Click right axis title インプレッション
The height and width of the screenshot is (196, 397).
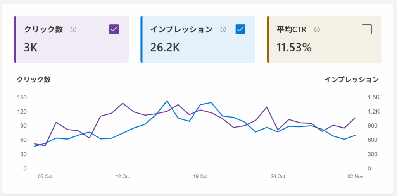pos(352,80)
